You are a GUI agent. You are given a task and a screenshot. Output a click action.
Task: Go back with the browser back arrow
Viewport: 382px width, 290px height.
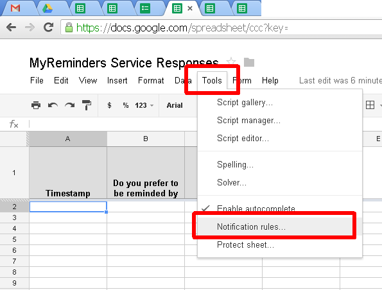pos(11,28)
